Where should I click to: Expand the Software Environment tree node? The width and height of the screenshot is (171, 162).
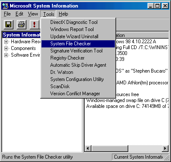[6, 55]
